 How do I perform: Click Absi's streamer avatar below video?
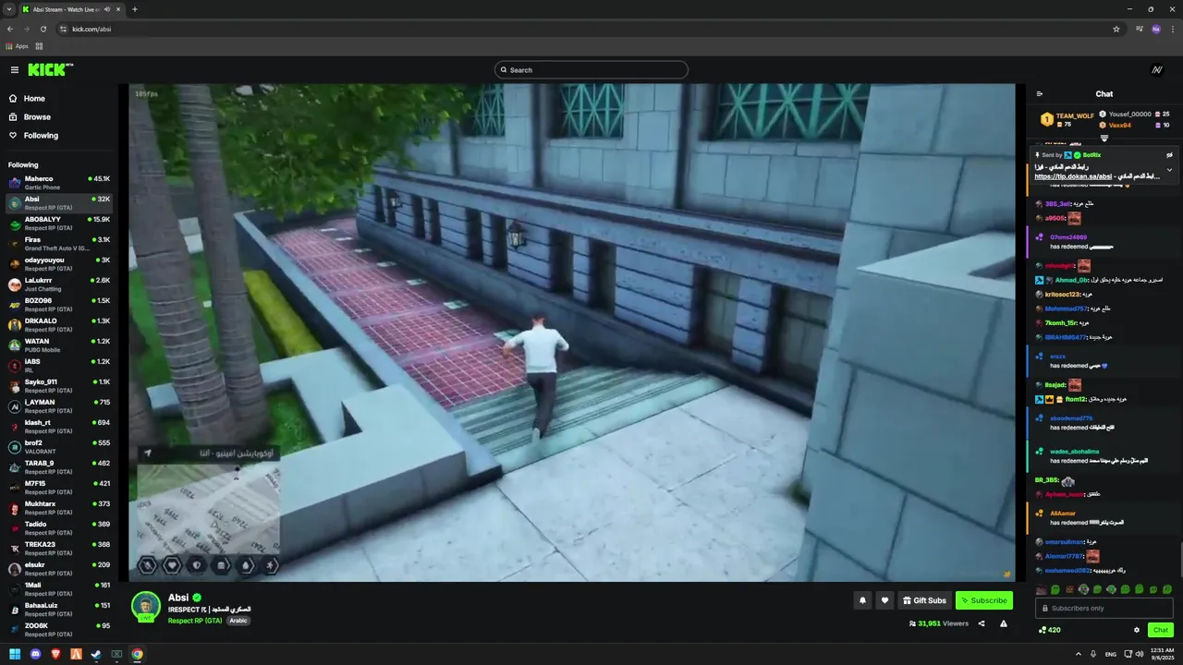tap(145, 606)
